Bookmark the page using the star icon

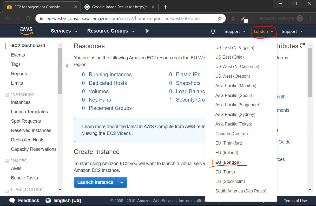220,18
